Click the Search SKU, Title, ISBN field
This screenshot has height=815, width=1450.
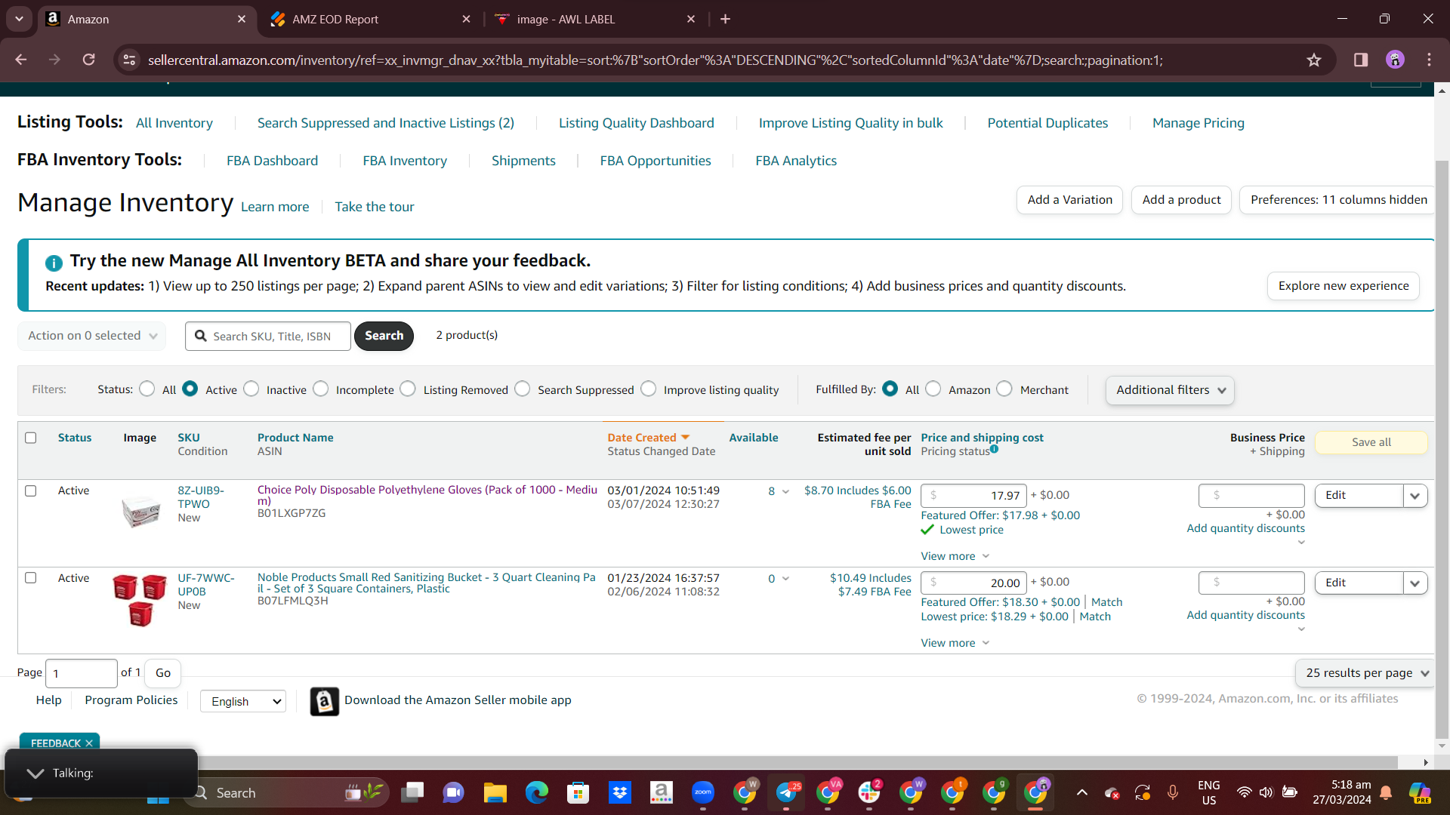point(268,336)
